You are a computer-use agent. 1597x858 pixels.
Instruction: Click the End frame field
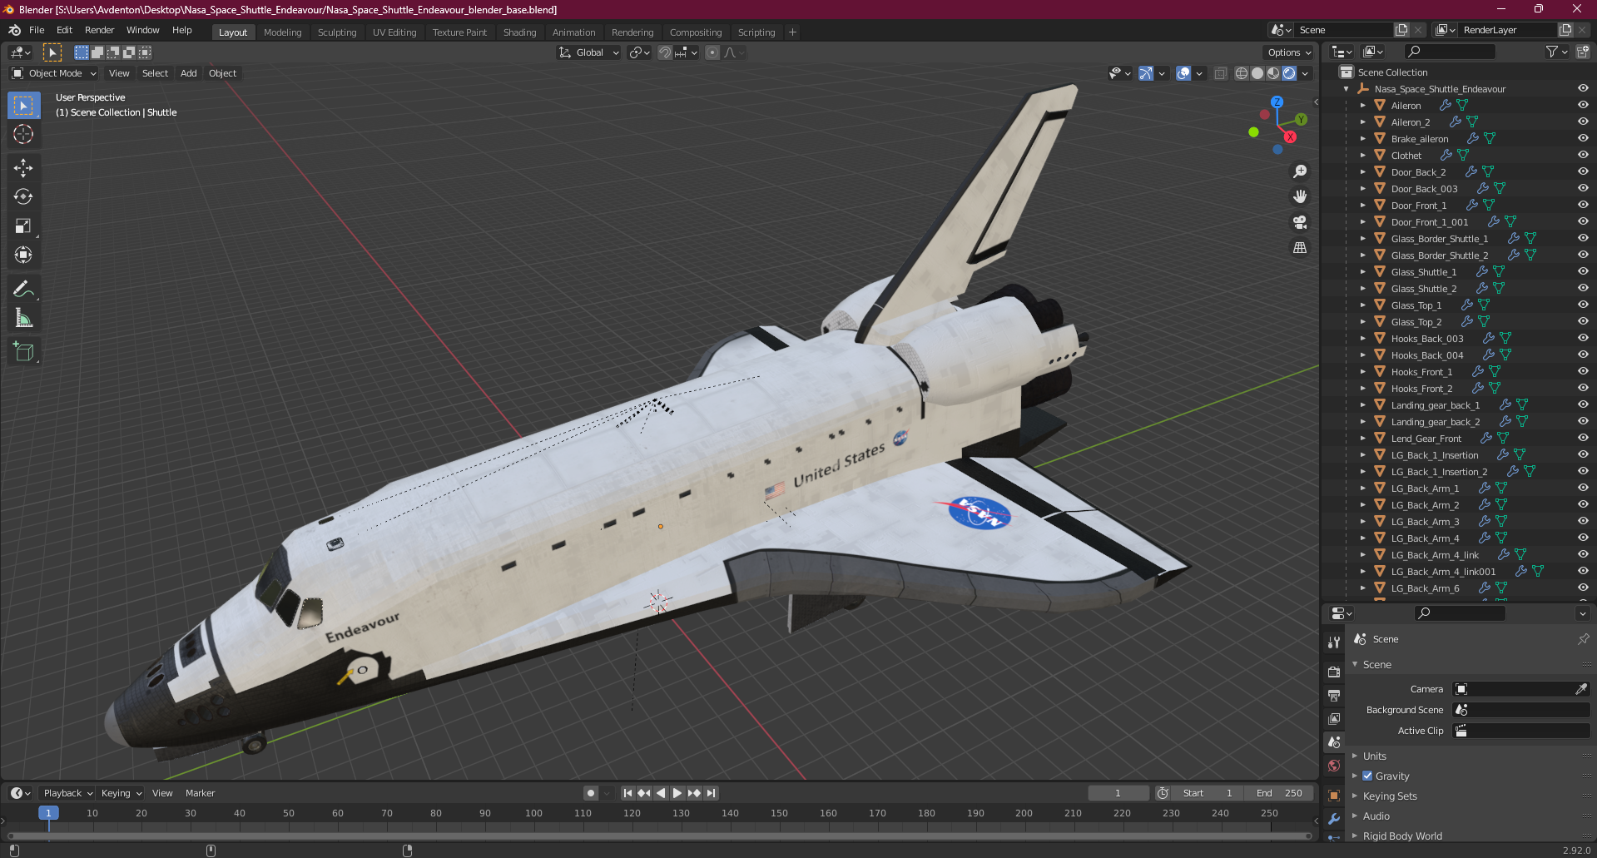(1279, 793)
